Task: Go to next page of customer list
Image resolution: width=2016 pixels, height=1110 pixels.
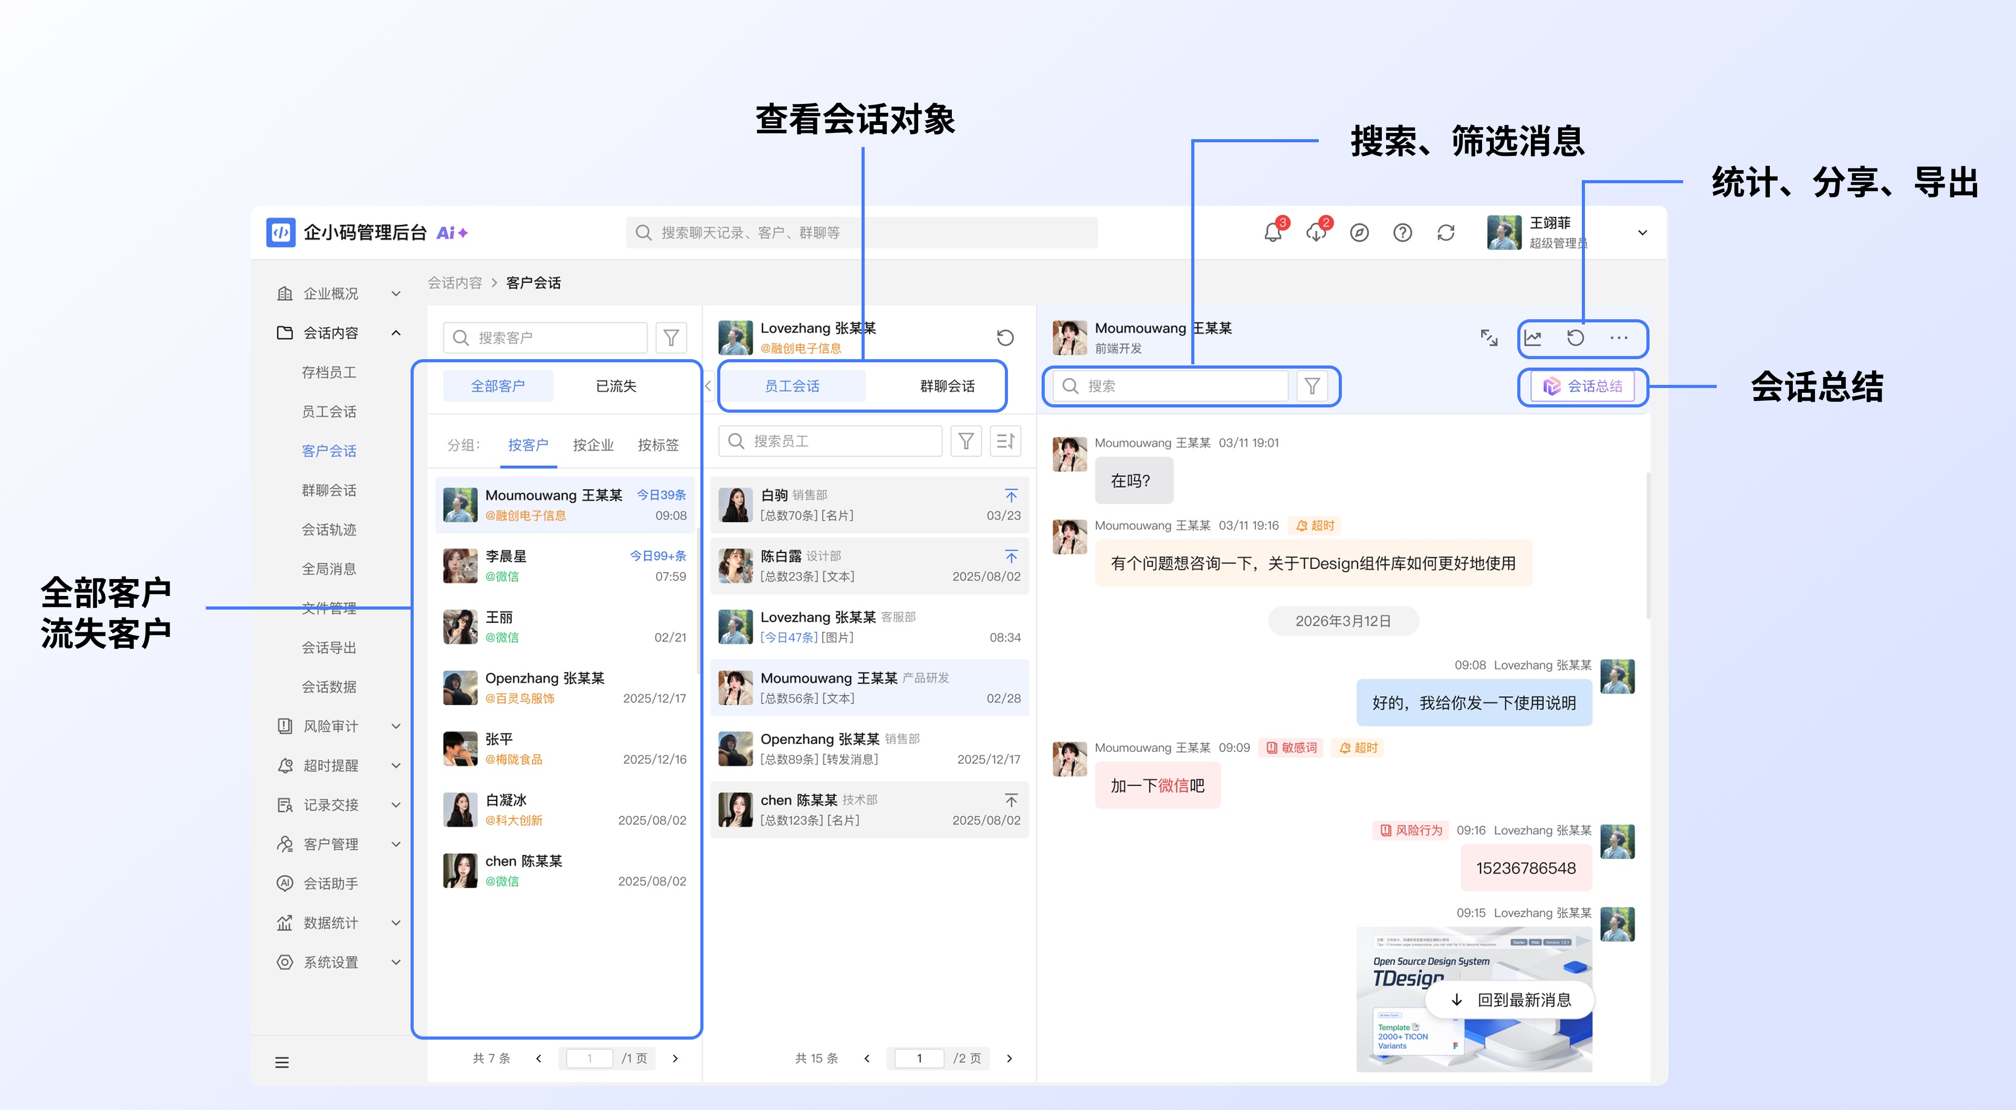Action: (675, 1059)
